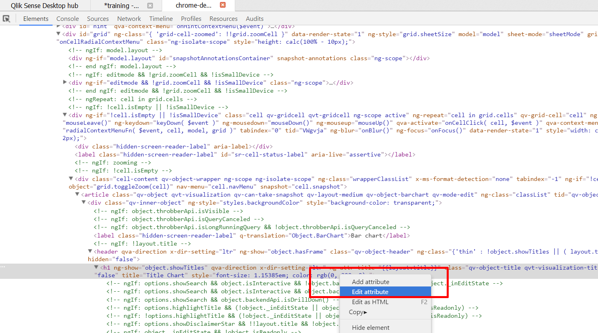This screenshot has width=598, height=333.
Task: Open the Qlik Sense Desktop hub tab
Action: pyautogui.click(x=45, y=6)
